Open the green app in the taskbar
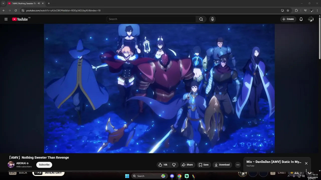The image size is (321, 180). click(x=187, y=176)
